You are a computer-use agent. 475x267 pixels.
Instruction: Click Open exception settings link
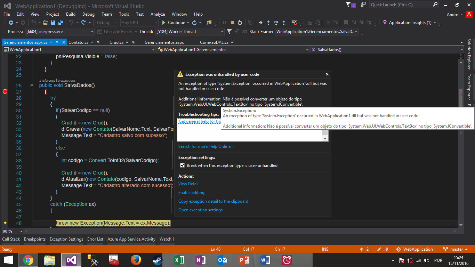[x=200, y=210]
